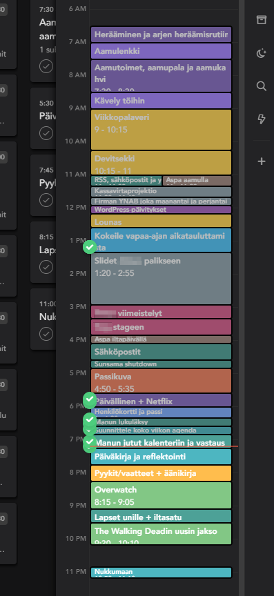Toggle green checkmark on Päivällinen + Netflix
Image resolution: width=274 pixels, height=596 pixels.
coord(90,399)
